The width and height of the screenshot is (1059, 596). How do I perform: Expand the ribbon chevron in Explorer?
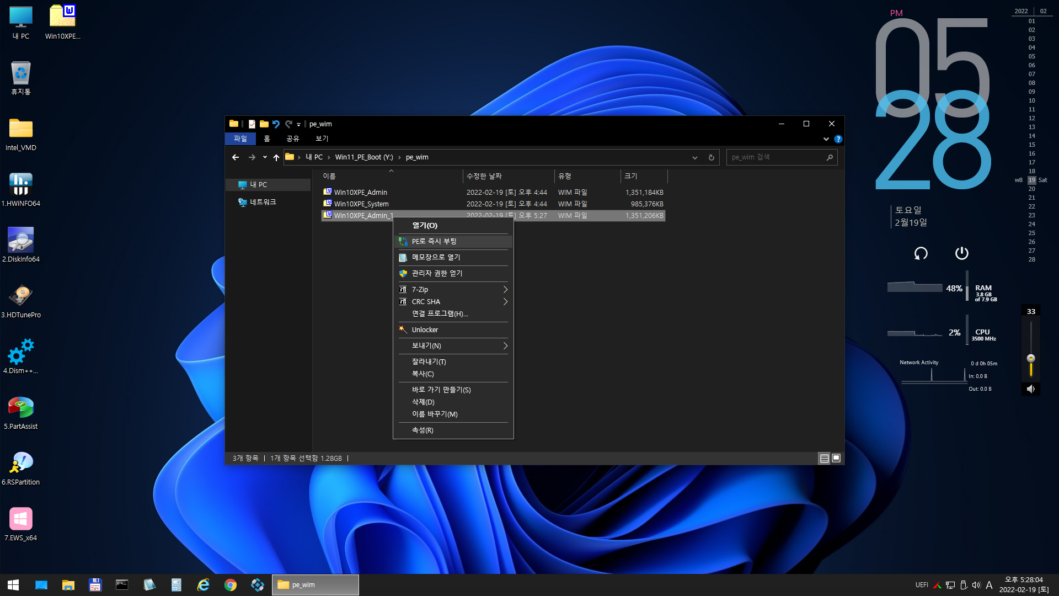click(826, 139)
